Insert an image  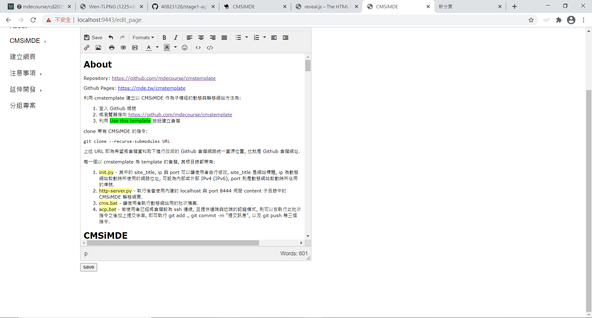pyautogui.click(x=98, y=47)
